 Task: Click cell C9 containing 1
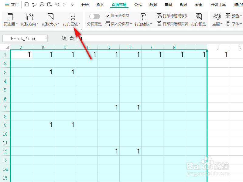[65, 125]
